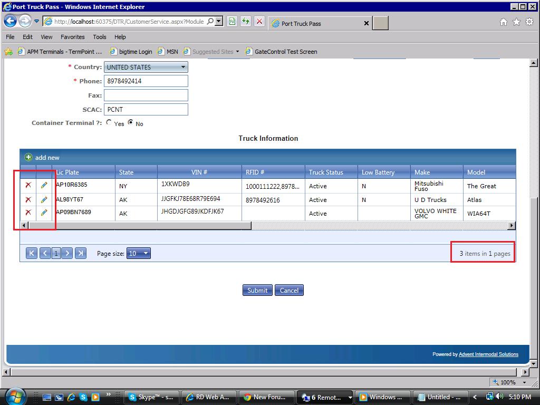Image resolution: width=540 pixels, height=405 pixels.
Task: Go to previous page of truck grid
Action: tap(45, 254)
